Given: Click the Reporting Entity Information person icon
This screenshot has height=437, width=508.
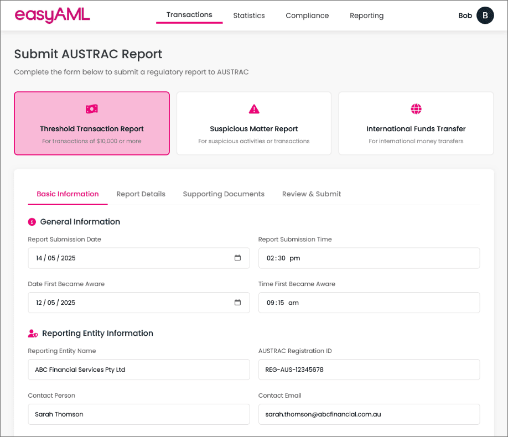Looking at the screenshot, I should coord(33,334).
